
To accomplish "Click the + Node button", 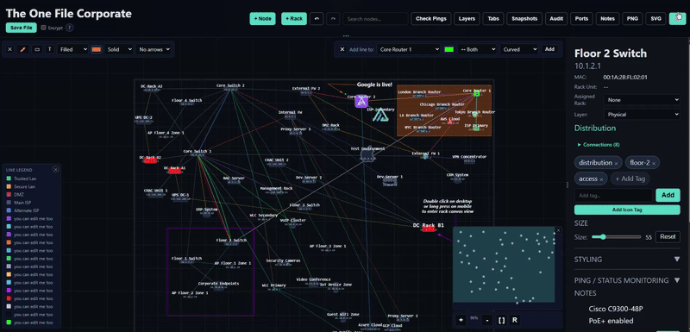I will 263,18.
